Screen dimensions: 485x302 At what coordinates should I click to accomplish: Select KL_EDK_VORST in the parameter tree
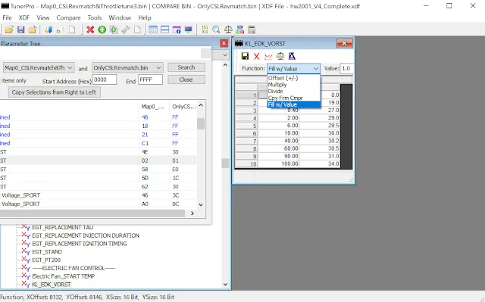pyautogui.click(x=52, y=285)
